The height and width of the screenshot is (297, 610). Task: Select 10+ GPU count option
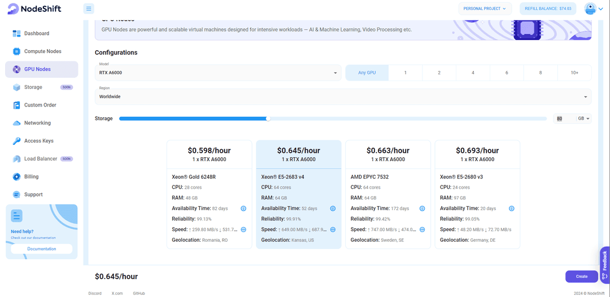574,73
